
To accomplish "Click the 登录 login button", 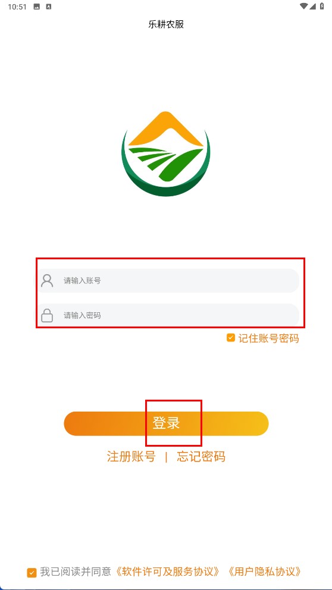I will (x=166, y=423).
